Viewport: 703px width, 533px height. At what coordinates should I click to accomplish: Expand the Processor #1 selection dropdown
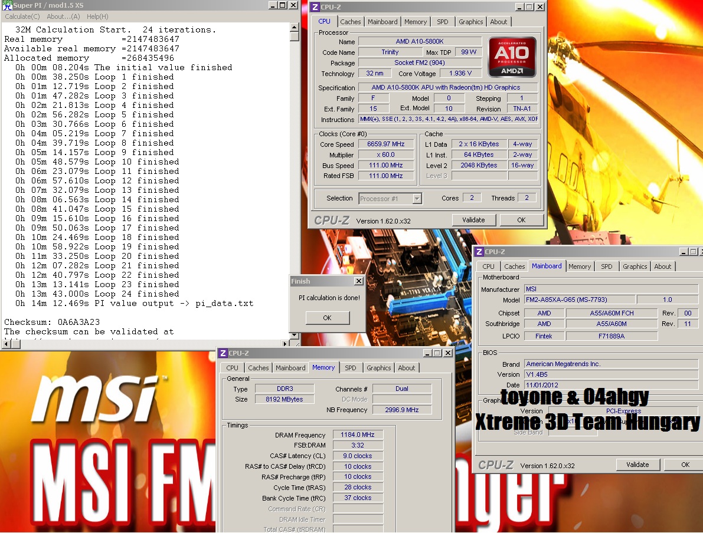coord(417,199)
